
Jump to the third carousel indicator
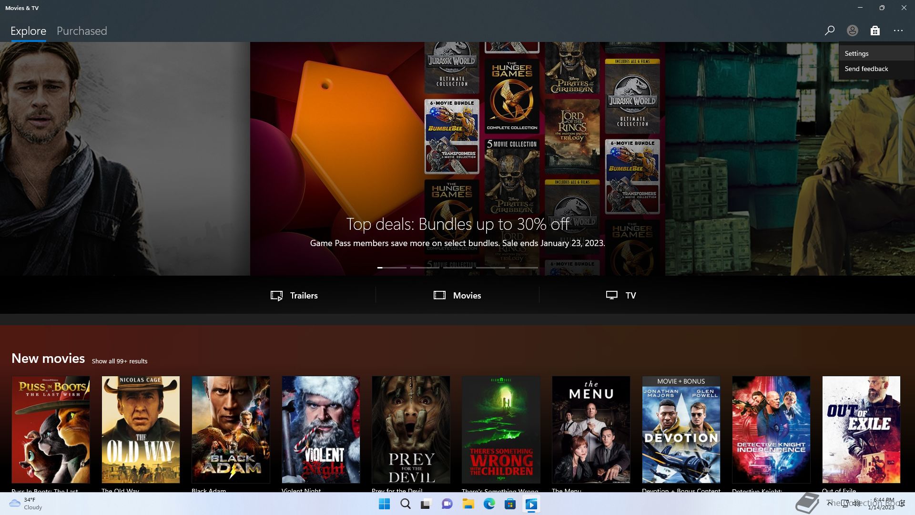457,268
